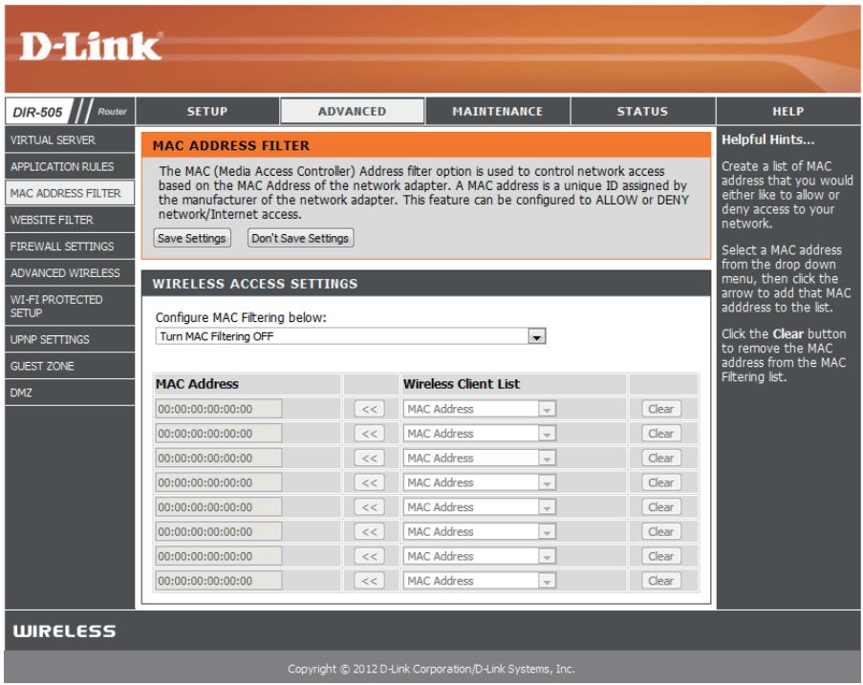The height and width of the screenshot is (685, 863).
Task: Expand fifth row Wireless Client dropdown
Action: click(480, 506)
